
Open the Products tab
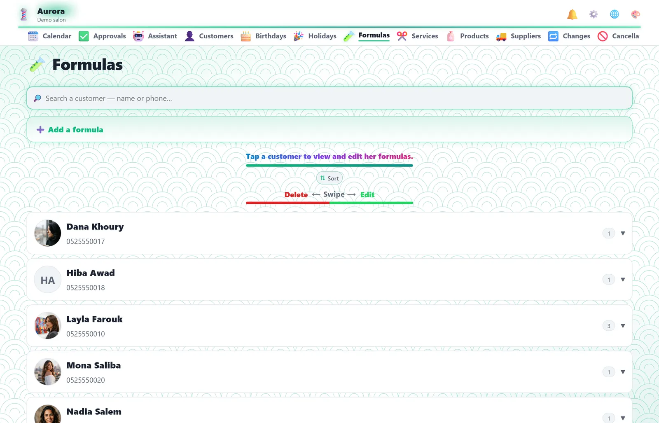click(468, 36)
